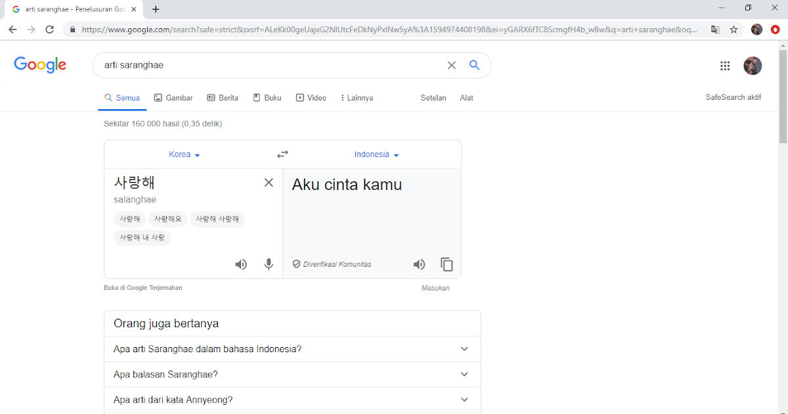This screenshot has height=414, width=788.
Task: Open the Alat tools menu
Action: click(x=466, y=98)
